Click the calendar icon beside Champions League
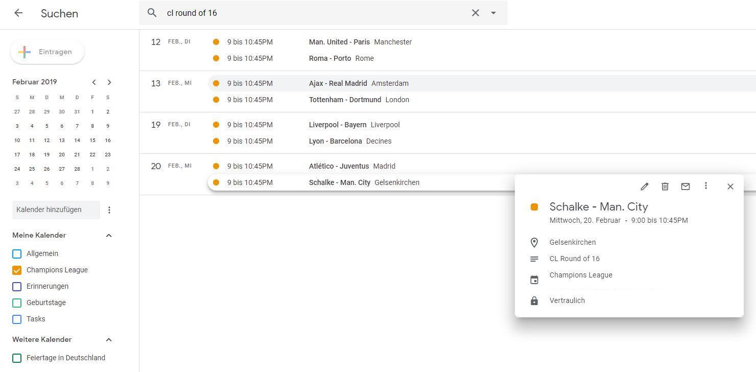This screenshot has height=372, width=756. [534, 280]
